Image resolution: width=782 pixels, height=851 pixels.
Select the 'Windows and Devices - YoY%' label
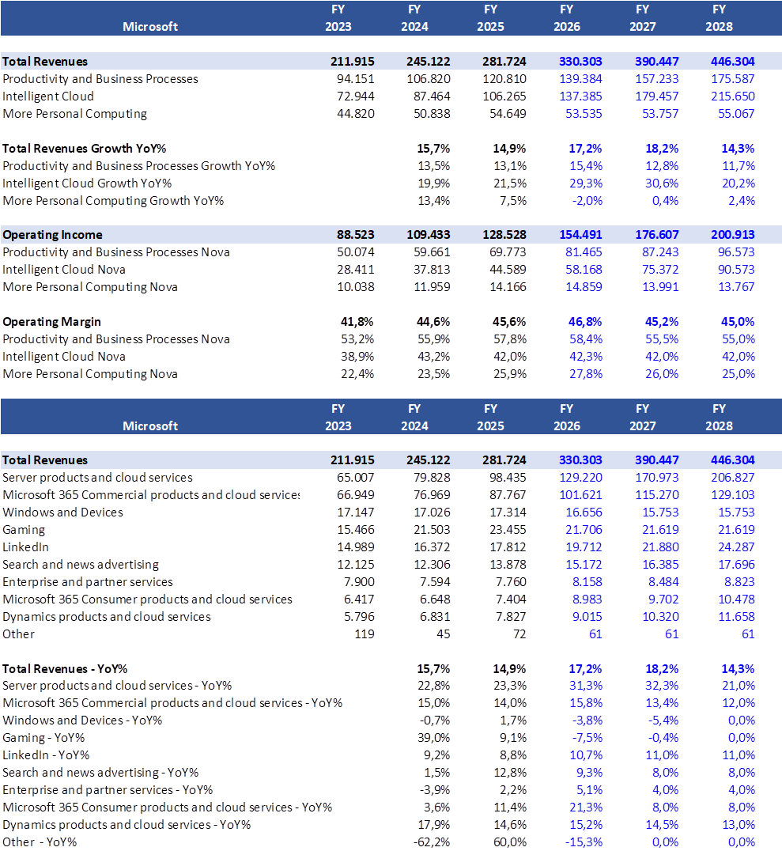(x=82, y=721)
